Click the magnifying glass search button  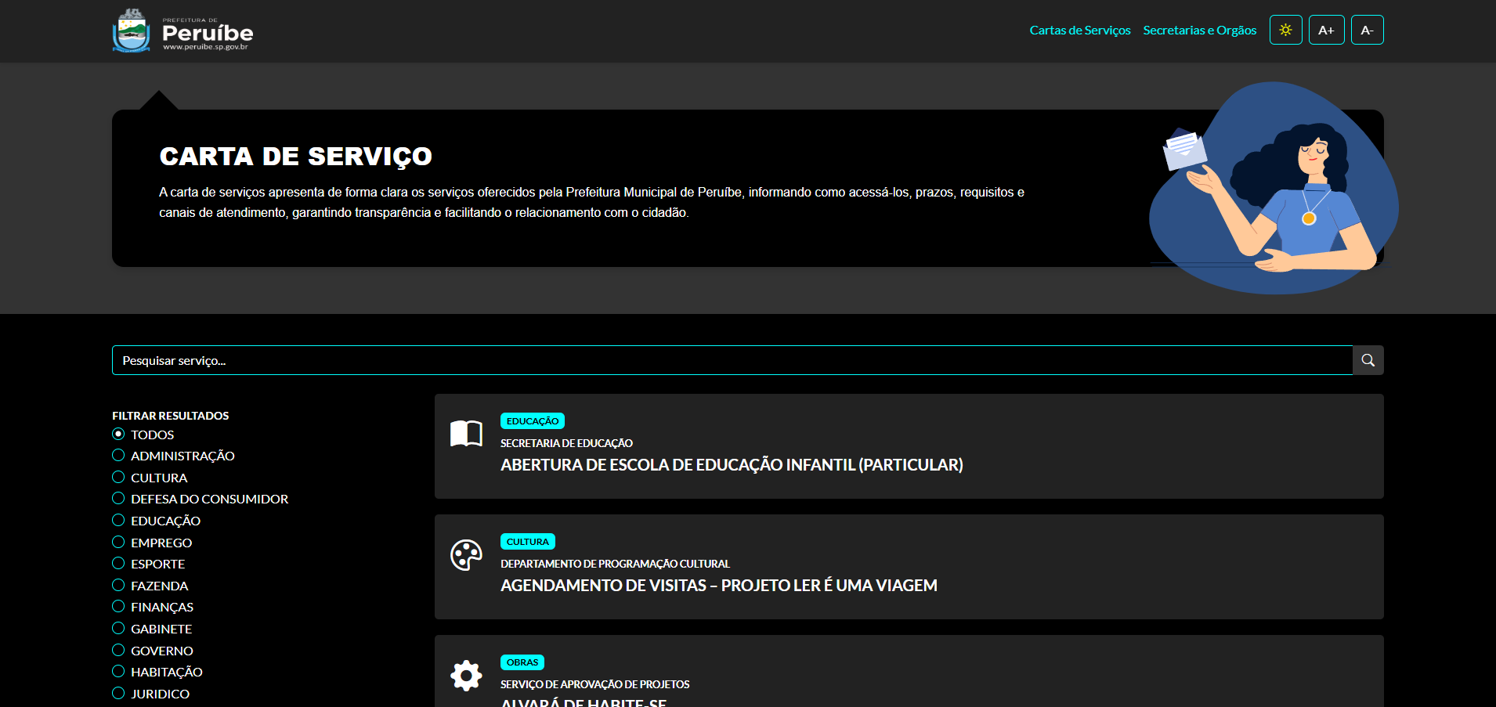1368,360
